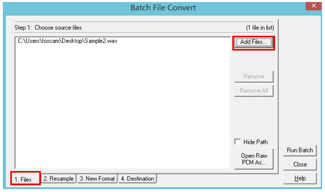Enable the Hide Path checkbox
The height and width of the screenshot is (192, 325).
(238, 142)
